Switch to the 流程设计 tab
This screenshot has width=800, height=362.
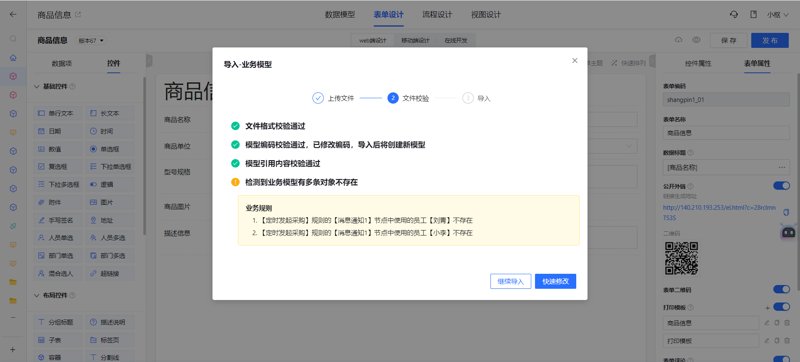(x=437, y=15)
